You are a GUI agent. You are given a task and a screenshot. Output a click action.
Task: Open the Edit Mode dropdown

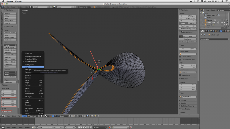pyautogui.click(x=34, y=116)
